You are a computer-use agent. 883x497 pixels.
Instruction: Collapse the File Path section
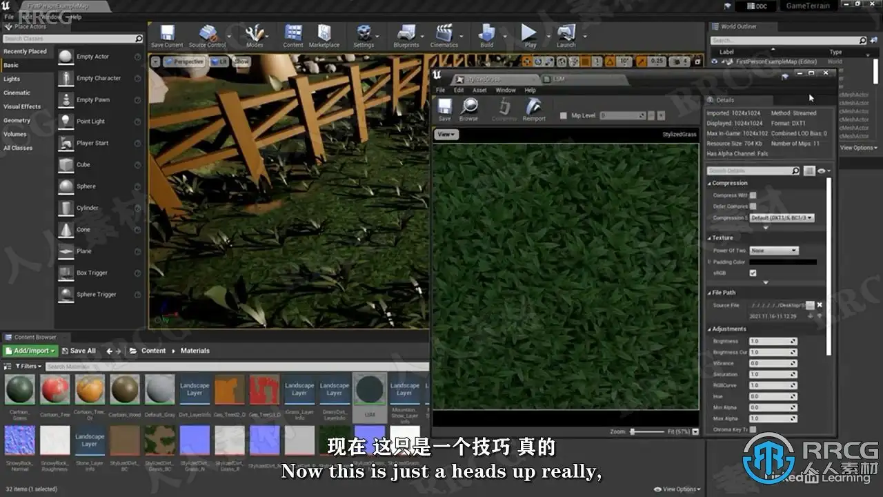[x=709, y=293]
